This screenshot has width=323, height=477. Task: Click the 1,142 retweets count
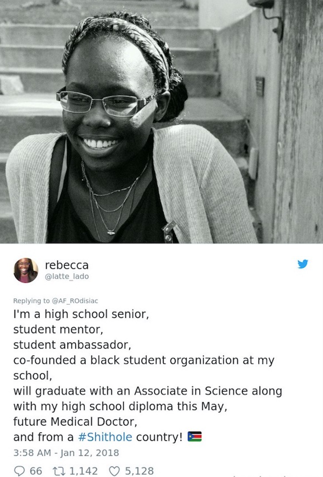coord(83,471)
